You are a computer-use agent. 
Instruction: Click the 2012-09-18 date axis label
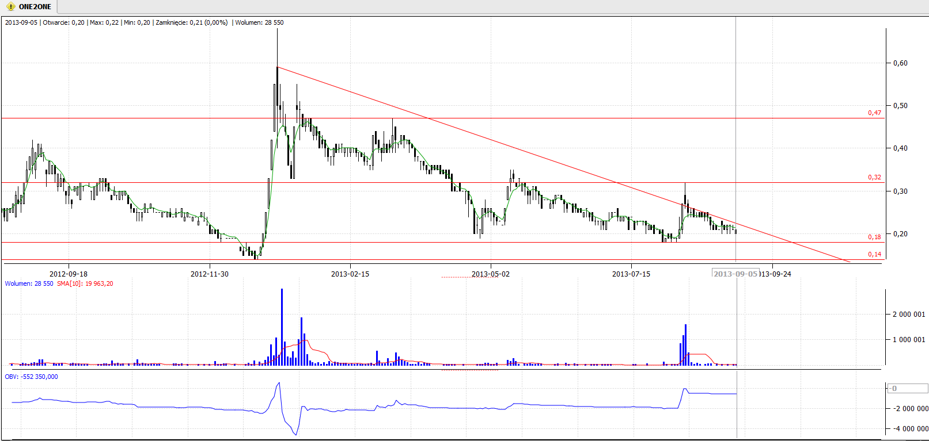point(69,274)
